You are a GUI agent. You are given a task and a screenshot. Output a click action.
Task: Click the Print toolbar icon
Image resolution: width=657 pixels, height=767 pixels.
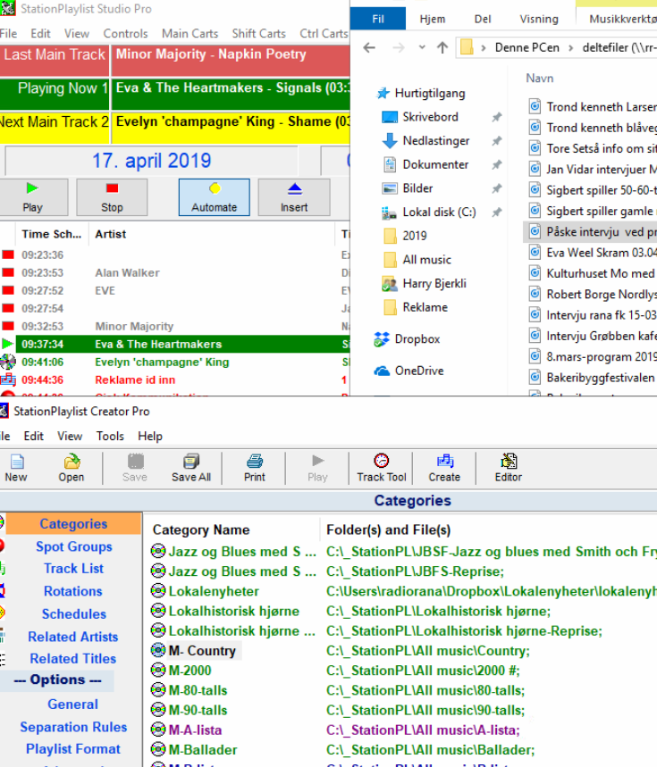(255, 468)
